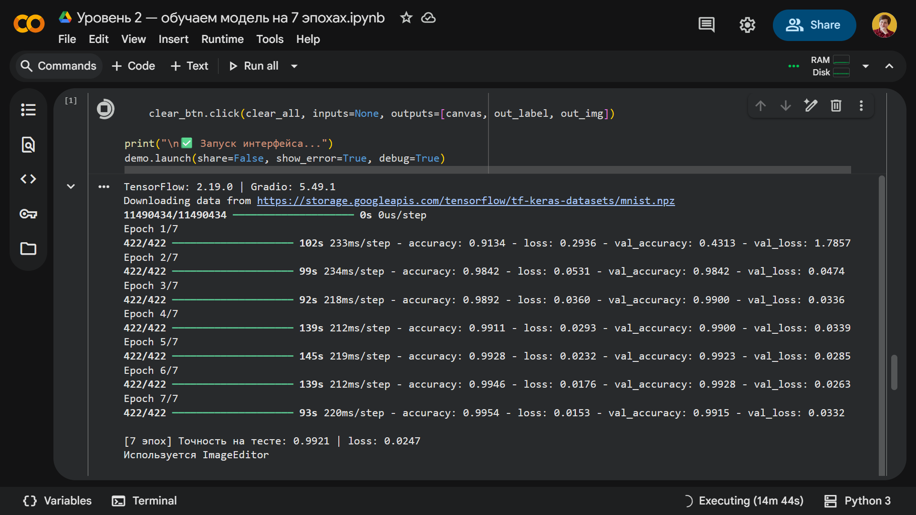Screen dimensions: 916x515
Task: Collapse the cell output chevron
Action: click(71, 186)
